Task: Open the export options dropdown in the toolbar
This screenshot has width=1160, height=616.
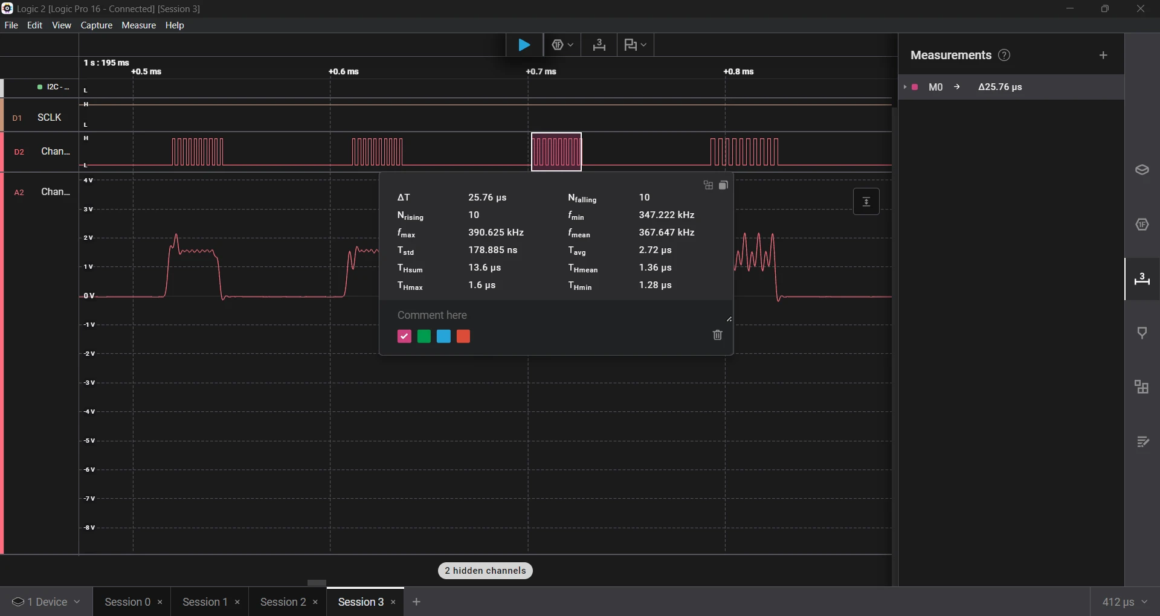Action: click(x=636, y=45)
